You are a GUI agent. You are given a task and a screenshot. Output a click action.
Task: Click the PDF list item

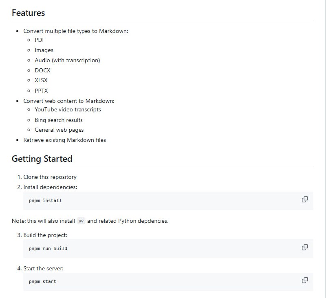point(40,40)
